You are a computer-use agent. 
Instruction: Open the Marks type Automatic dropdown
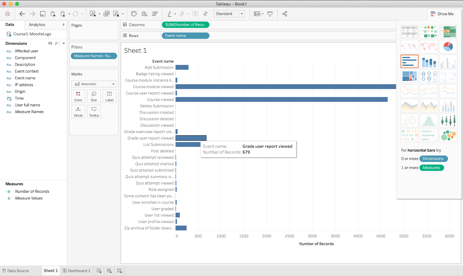coord(94,84)
